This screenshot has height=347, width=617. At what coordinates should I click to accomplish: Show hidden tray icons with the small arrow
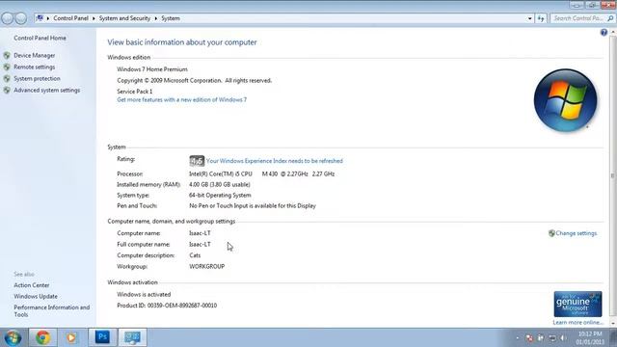coord(518,338)
